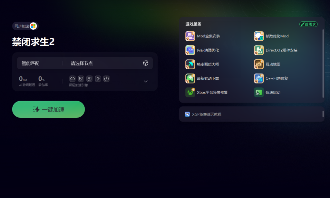Toggle the first deep acceleration engine icon
330x198 pixels.
click(x=73, y=79)
